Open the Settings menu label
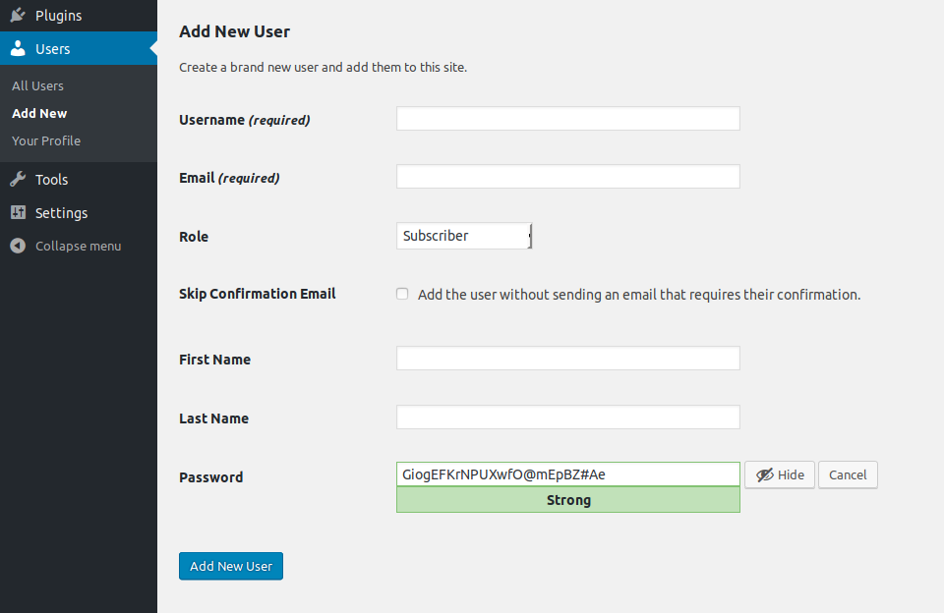944x613 pixels. tap(61, 213)
